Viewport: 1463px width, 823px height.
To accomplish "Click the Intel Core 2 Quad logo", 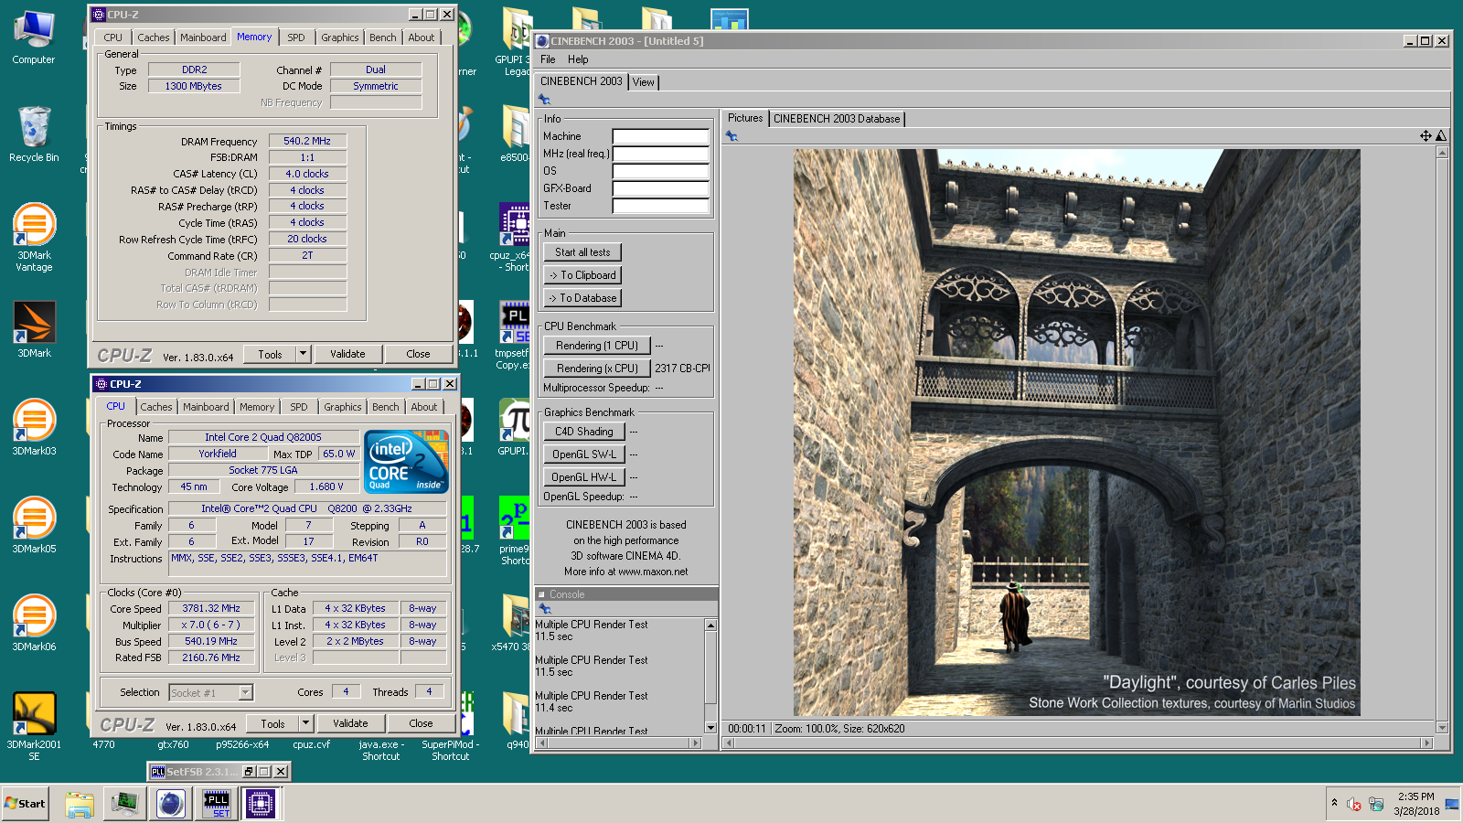I will [x=406, y=462].
